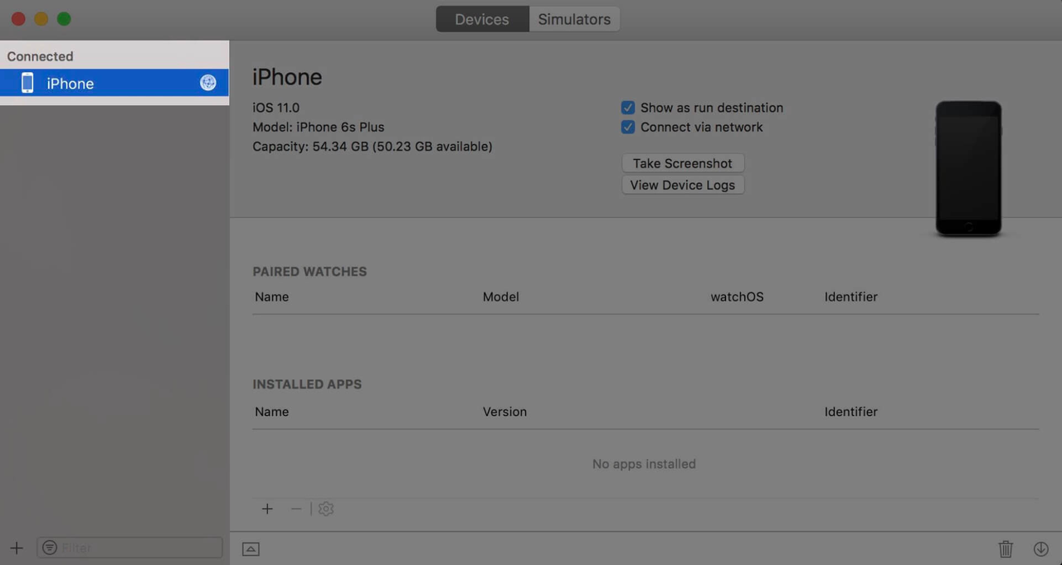1062x565 pixels.
Task: Click the Take Screenshot button
Action: point(683,163)
